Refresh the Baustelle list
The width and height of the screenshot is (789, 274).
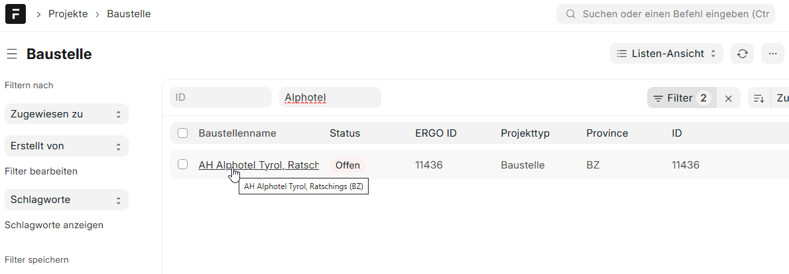click(x=742, y=54)
